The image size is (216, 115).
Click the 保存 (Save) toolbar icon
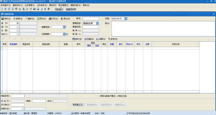tap(3, 19)
